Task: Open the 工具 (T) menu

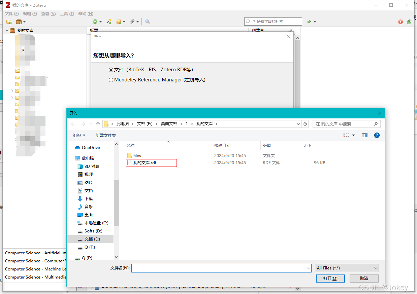Action: 67,14
